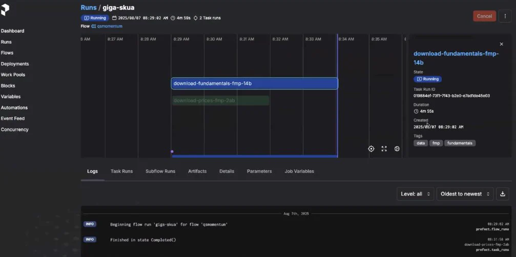This screenshot has width=516, height=257.
Task: Click the Running state badge in side panel
Action: point(427,79)
